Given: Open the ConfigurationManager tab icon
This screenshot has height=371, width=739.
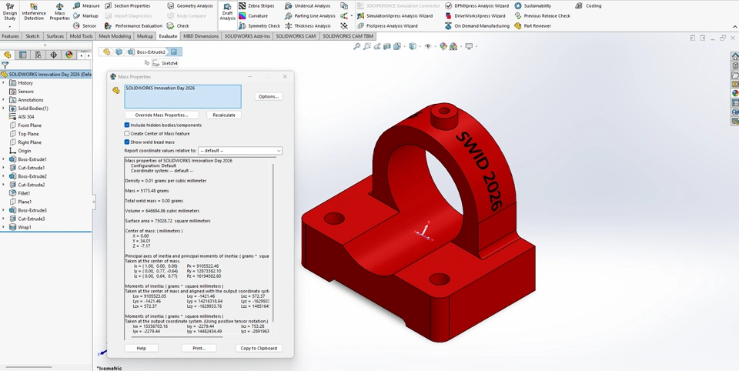Looking at the screenshot, I should click(x=38, y=55).
